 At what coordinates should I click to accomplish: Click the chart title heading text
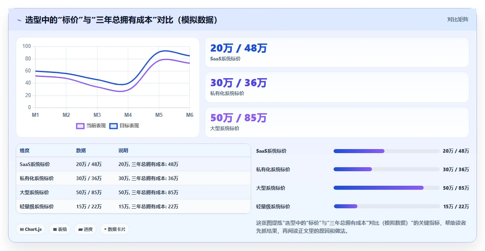pyautogui.click(x=122, y=20)
